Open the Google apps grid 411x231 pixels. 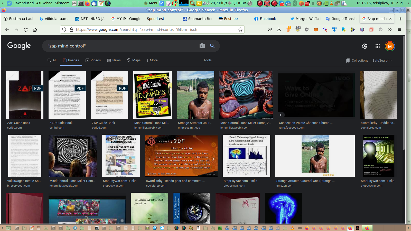377,46
